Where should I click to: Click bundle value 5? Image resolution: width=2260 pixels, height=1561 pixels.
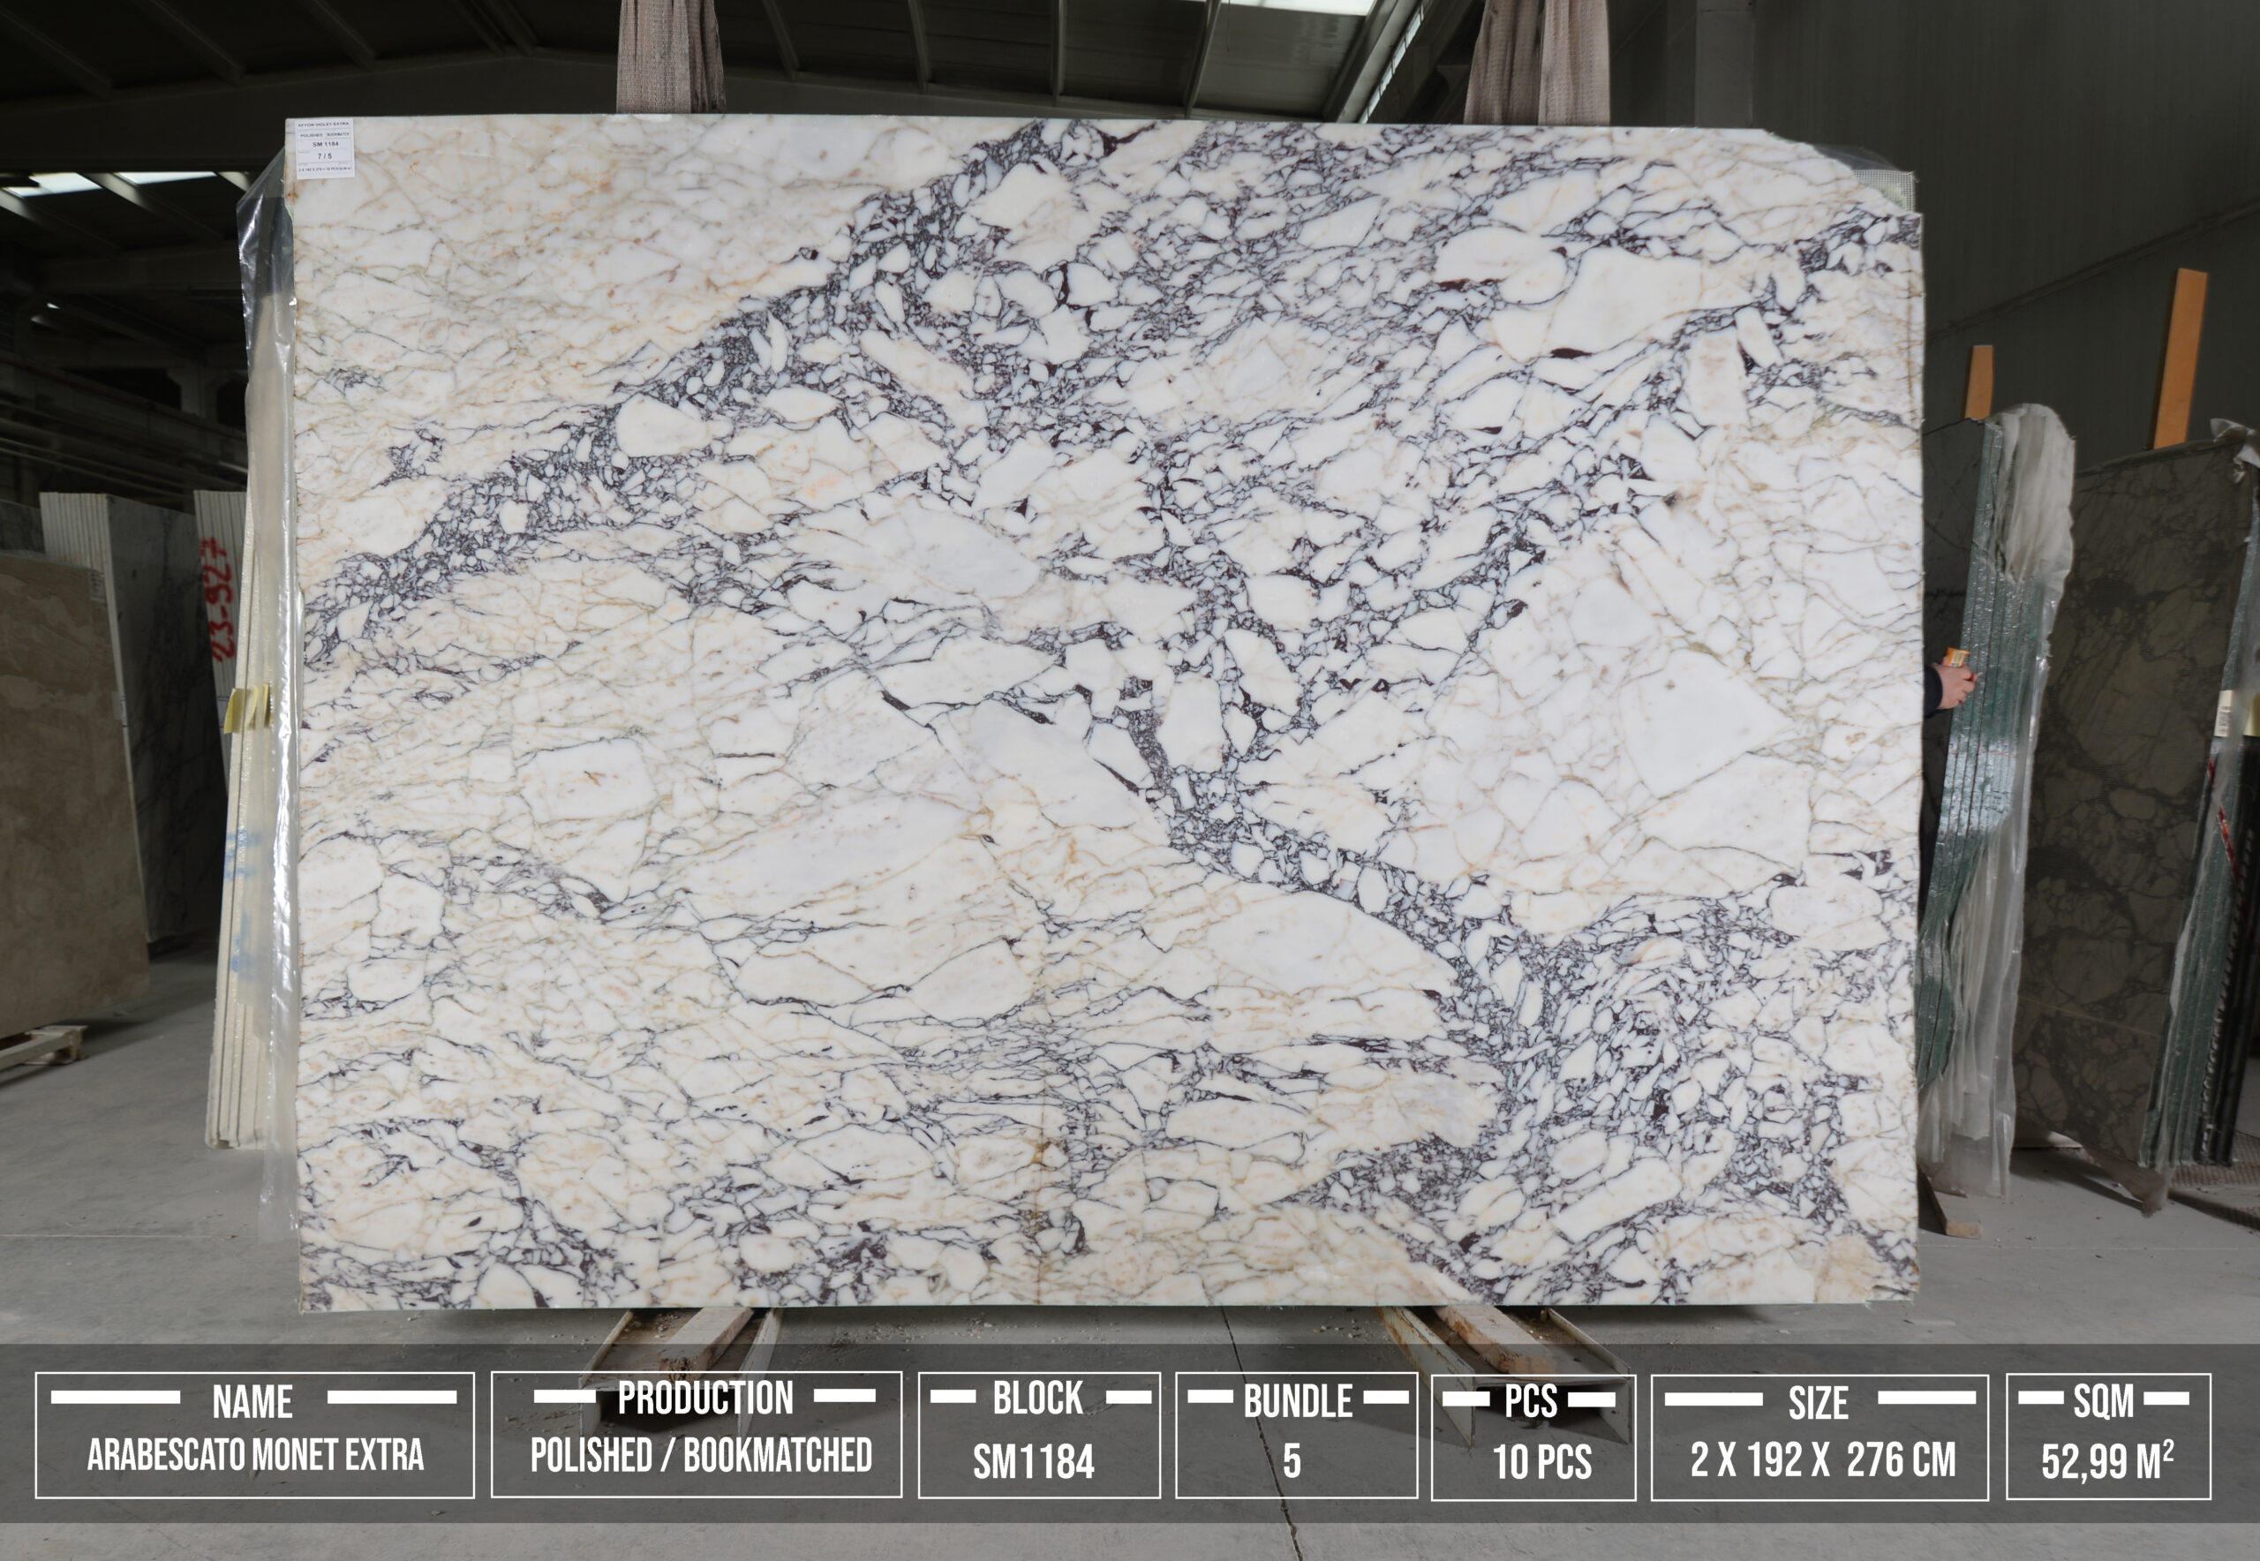(x=1291, y=1460)
